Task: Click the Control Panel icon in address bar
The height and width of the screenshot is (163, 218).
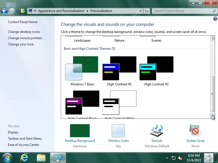Action: coord(30,11)
